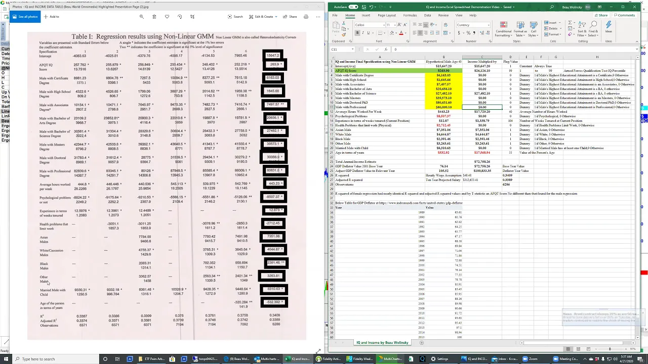The image size is (648, 364).
Task: Save the workbook with Excel save icon
Action: tap(364, 7)
